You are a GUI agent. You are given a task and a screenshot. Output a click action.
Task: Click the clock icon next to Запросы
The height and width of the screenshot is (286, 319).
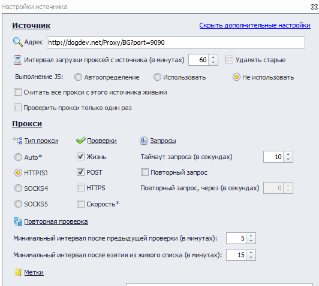pos(144,141)
